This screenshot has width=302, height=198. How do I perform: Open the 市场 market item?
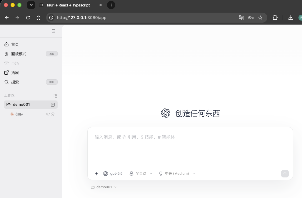[x=31, y=63]
